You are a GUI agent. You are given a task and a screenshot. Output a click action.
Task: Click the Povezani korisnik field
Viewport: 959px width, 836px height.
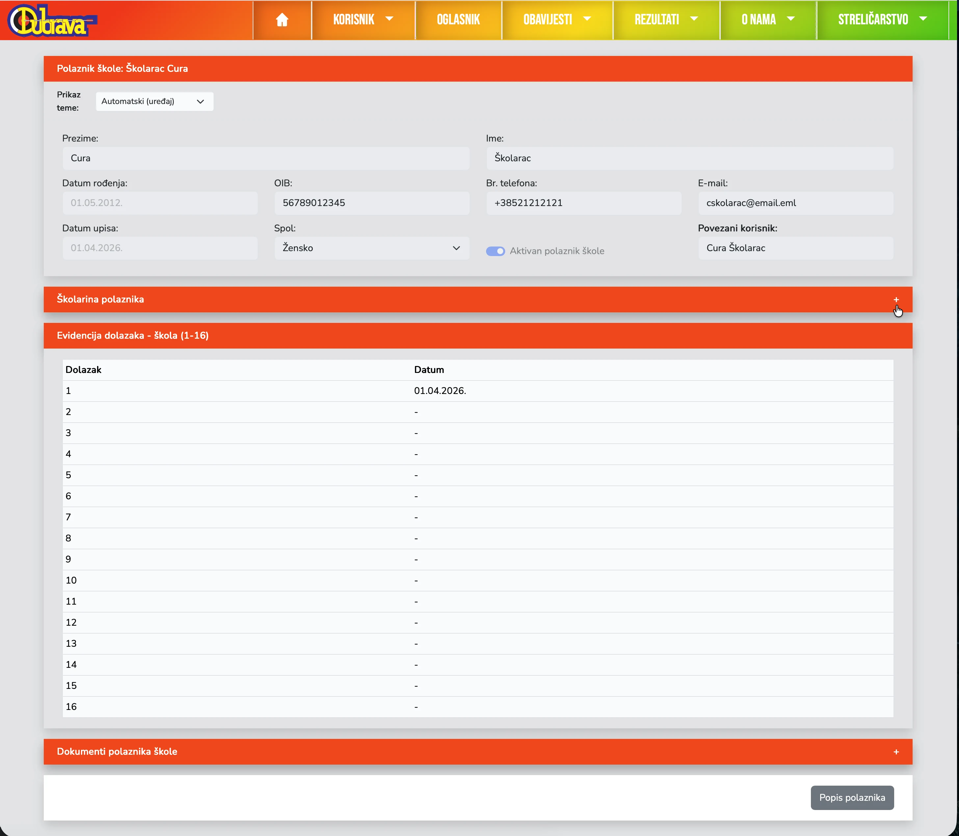pos(795,248)
